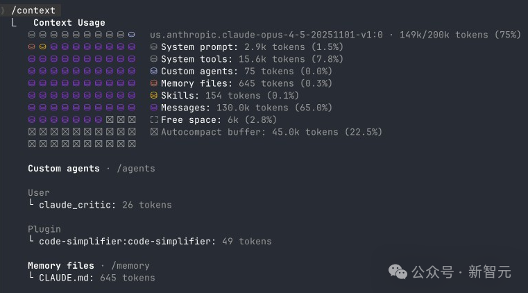The image size is (528, 293).
Task: Click the System tools legend icon
Action: pyautogui.click(x=154, y=59)
